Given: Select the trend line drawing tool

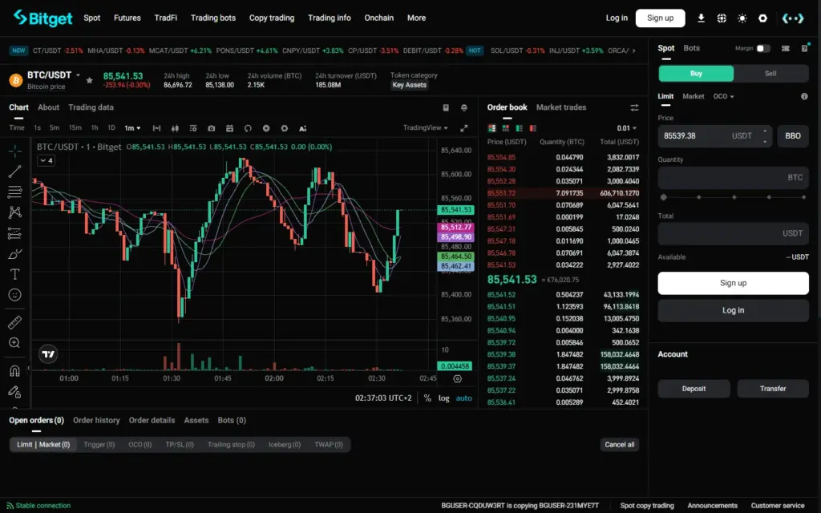Looking at the screenshot, I should (14, 172).
